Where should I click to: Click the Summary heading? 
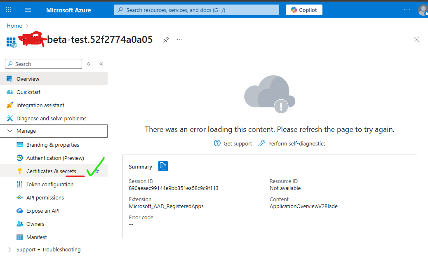tap(140, 167)
